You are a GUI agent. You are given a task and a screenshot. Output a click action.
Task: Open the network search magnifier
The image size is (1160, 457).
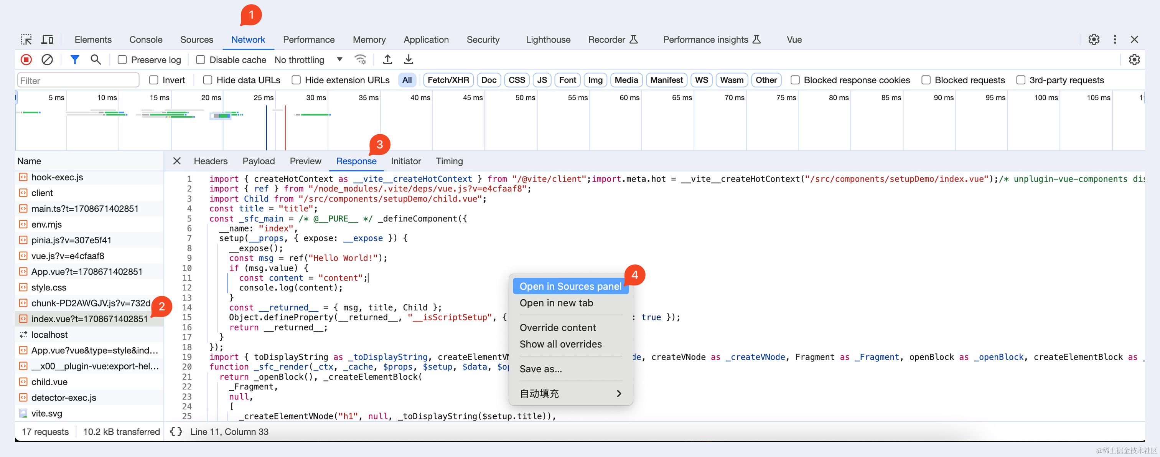(96, 59)
